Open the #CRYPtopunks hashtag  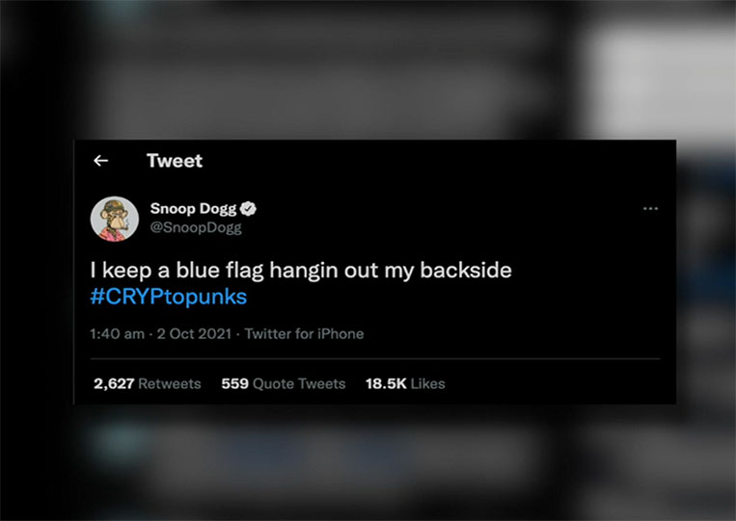(x=169, y=297)
